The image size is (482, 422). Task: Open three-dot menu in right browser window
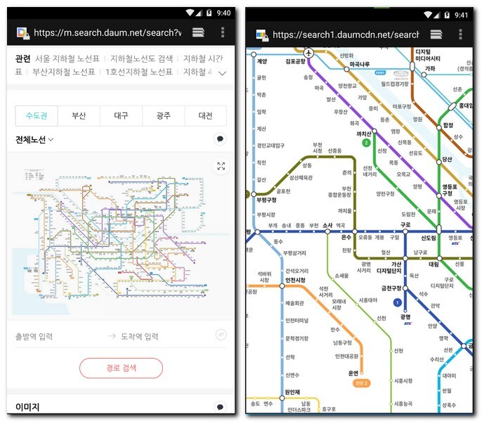[x=462, y=34]
